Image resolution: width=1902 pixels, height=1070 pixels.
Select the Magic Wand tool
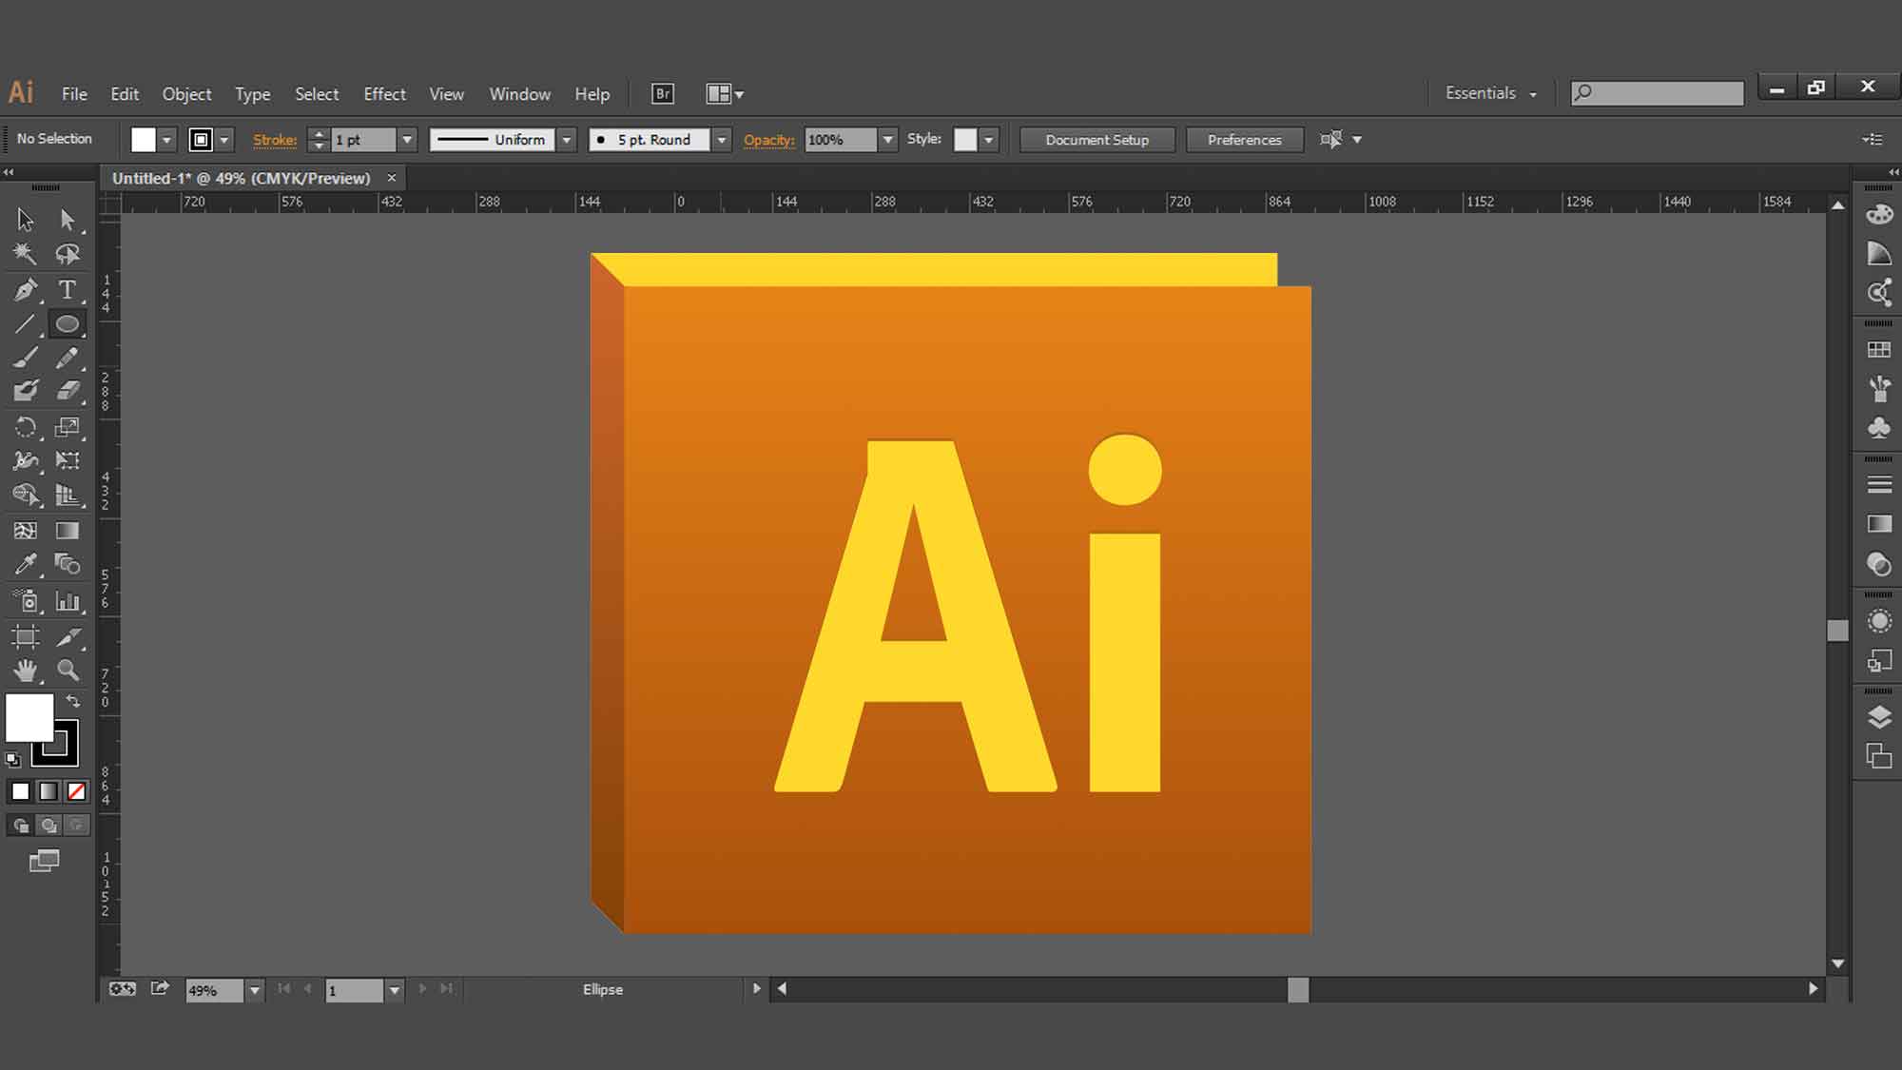(26, 254)
